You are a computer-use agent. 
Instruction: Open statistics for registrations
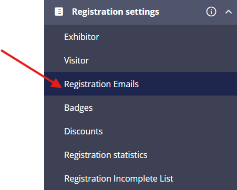141,155
